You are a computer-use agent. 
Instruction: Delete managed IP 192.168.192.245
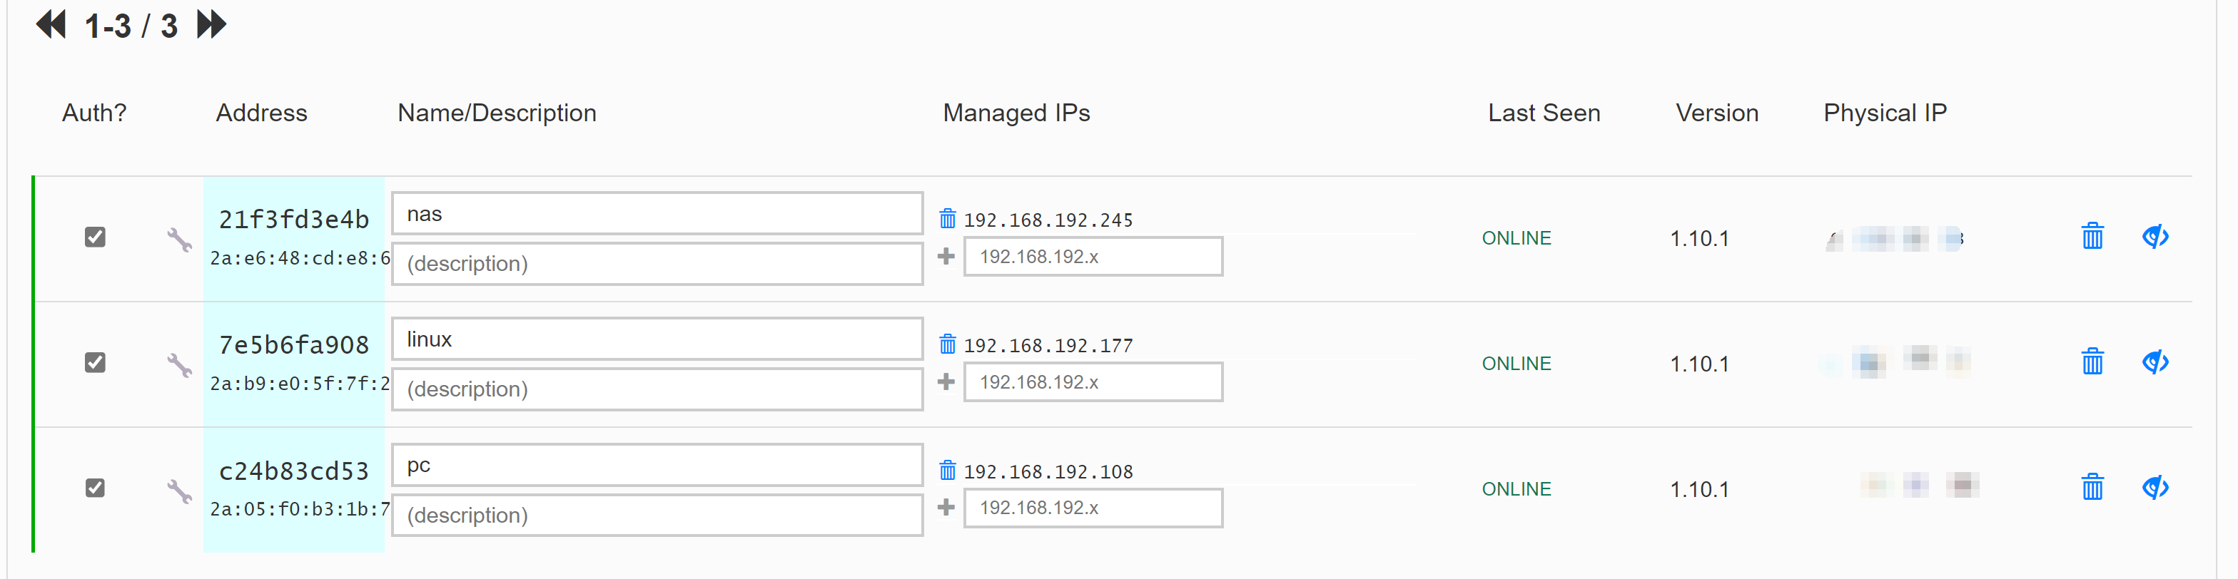click(947, 219)
